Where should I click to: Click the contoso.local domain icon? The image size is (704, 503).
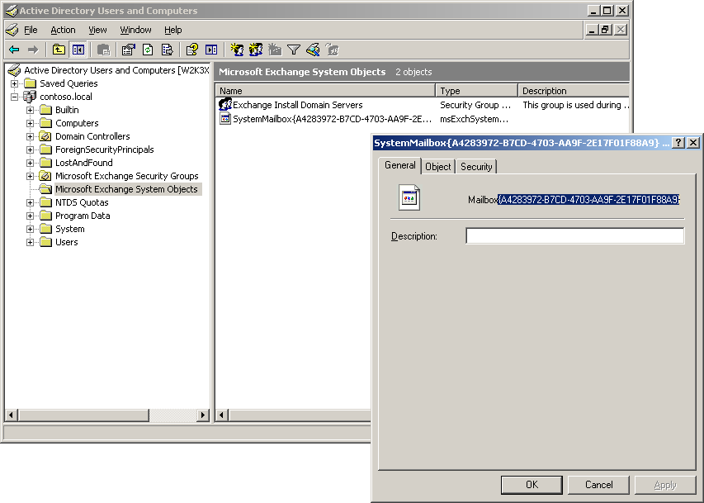point(30,96)
